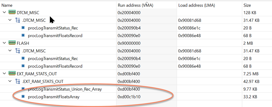Click the section tree icon of .EXT_RAM_STATS_OUT
This screenshot has width=272, height=107.
18,81
